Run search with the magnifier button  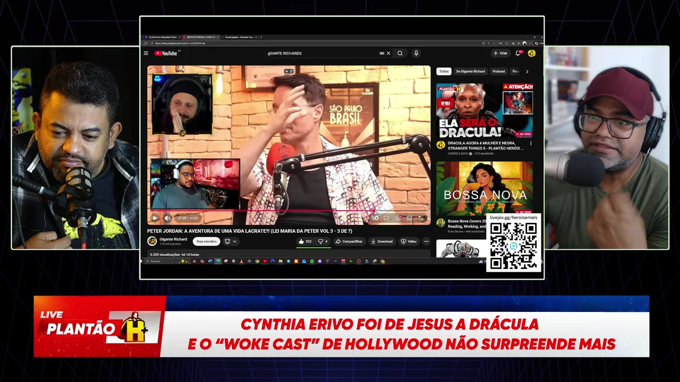tap(400, 53)
